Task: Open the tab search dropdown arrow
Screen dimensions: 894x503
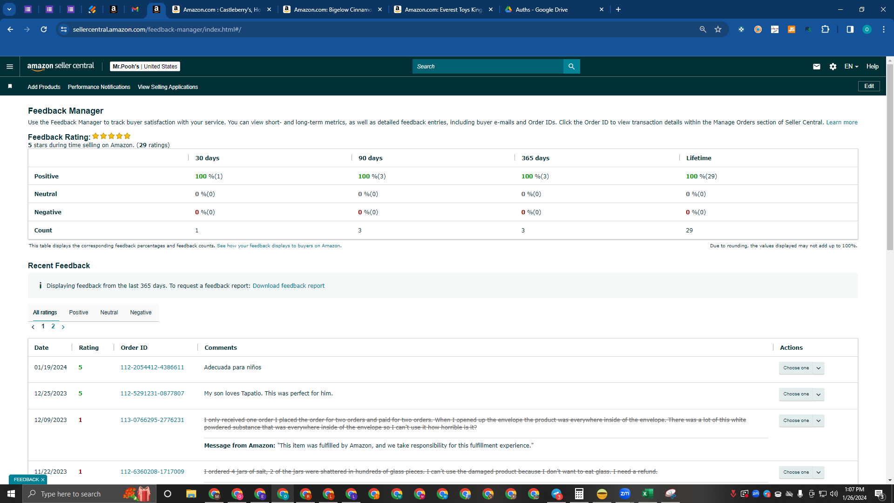Action: tap(9, 9)
